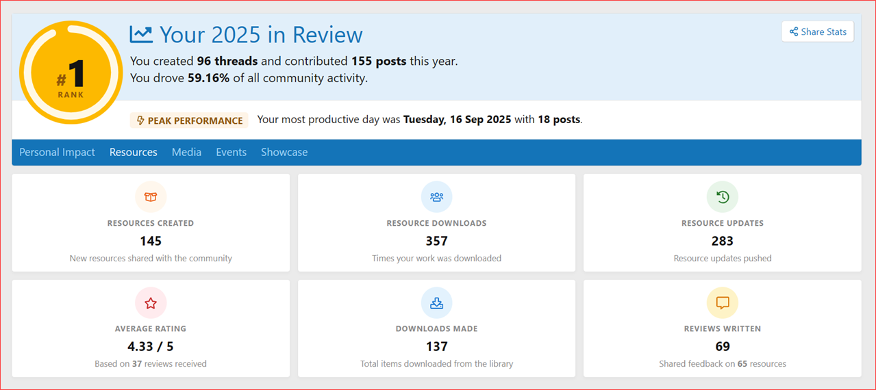Click the 145 resources created value

[151, 241]
